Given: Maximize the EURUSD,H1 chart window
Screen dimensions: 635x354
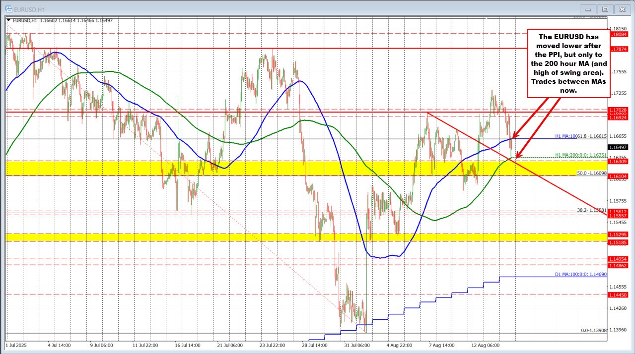Looking at the screenshot, I should [x=605, y=9].
